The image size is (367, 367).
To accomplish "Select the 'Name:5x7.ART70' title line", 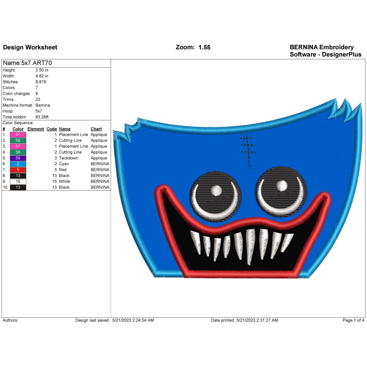I will point(28,63).
